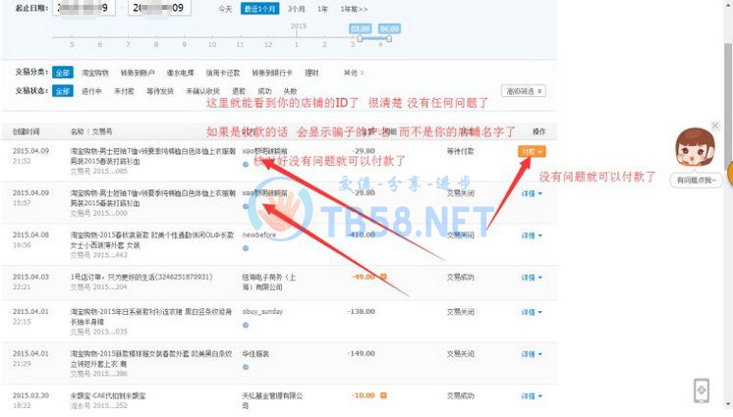Image resolution: width=733 pixels, height=417 pixels.
Task: Open the 有问题点我 help link
Action: tap(696, 181)
